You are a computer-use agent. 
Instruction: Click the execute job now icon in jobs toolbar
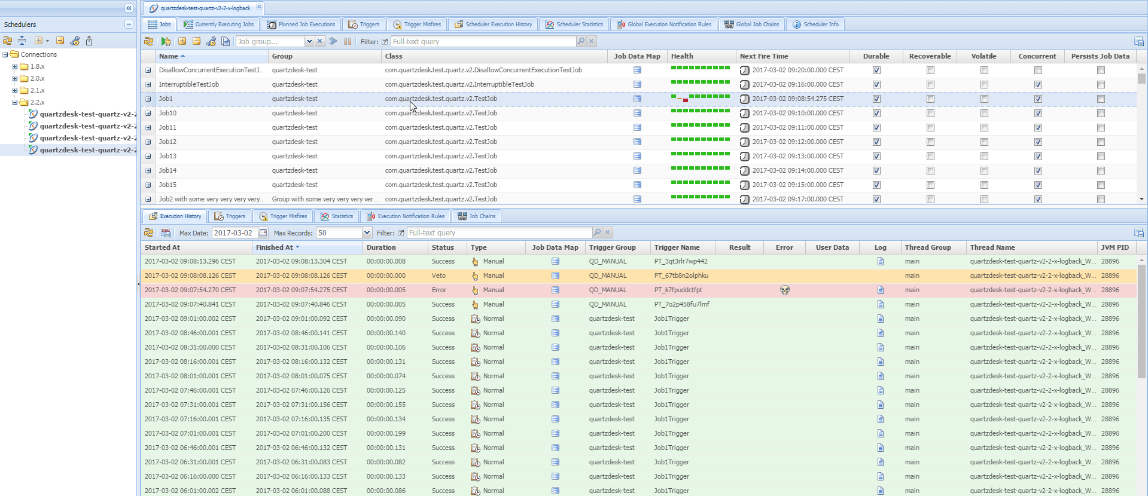coord(166,41)
